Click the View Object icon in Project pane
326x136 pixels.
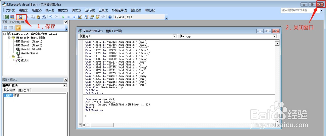click(x=11, y=28)
